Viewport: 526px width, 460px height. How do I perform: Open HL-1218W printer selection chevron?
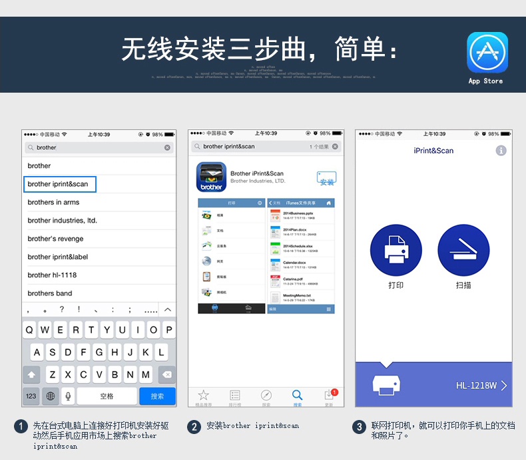click(504, 385)
